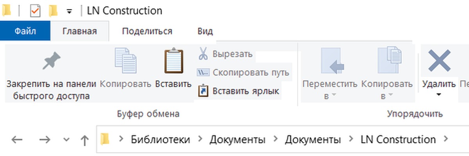Click the second Документы in address path
This screenshot has width=469, height=156.
click(x=313, y=139)
